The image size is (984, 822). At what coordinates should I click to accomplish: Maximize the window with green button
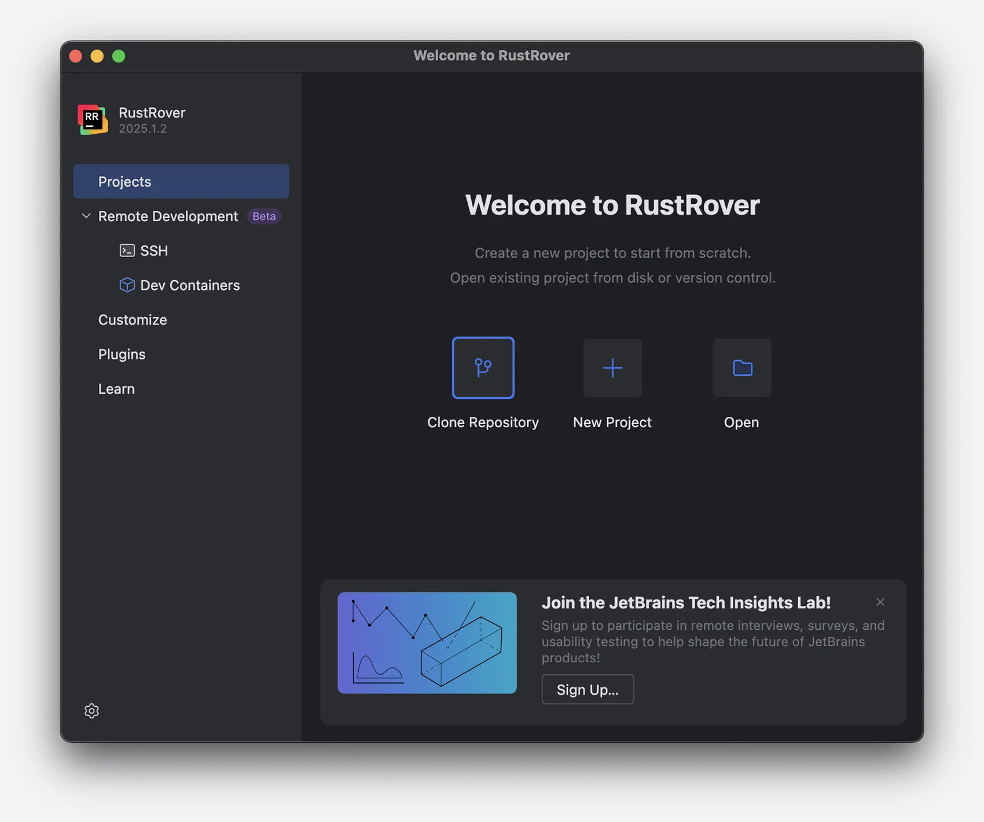(119, 56)
